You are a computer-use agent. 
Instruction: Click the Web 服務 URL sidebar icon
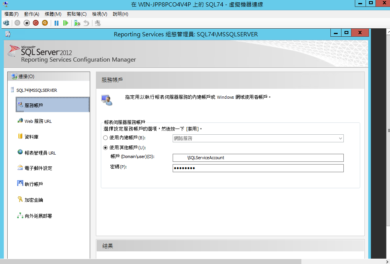tap(20, 121)
